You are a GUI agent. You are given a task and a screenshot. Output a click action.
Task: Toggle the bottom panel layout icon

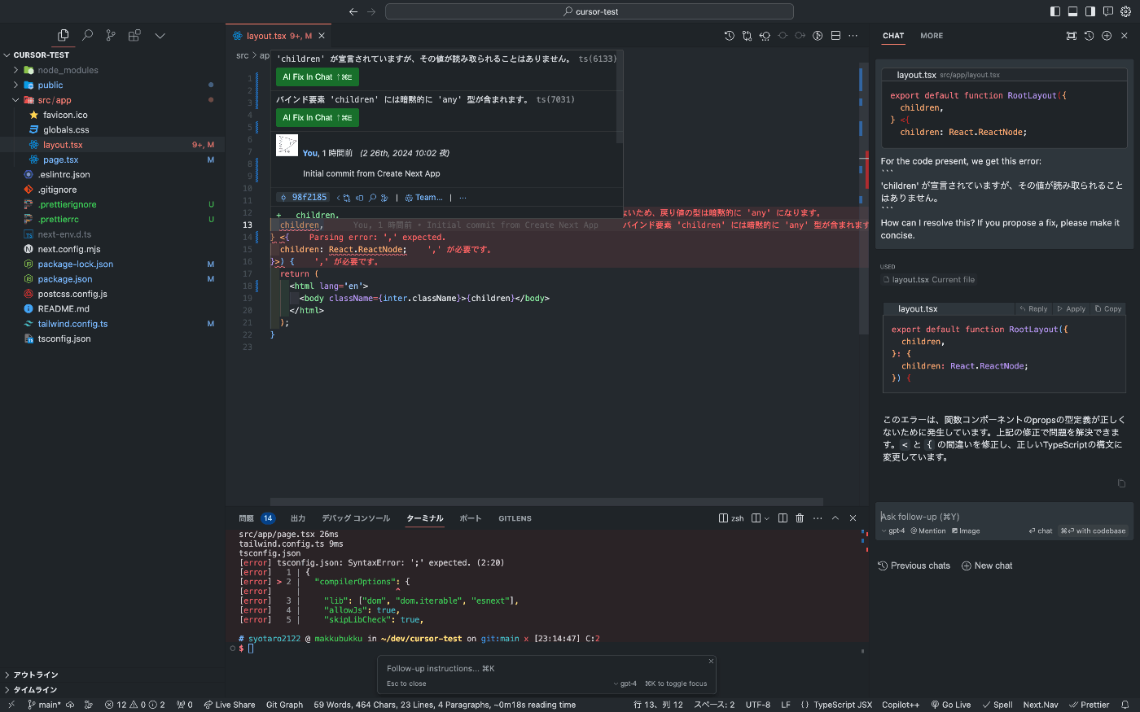1072,11
